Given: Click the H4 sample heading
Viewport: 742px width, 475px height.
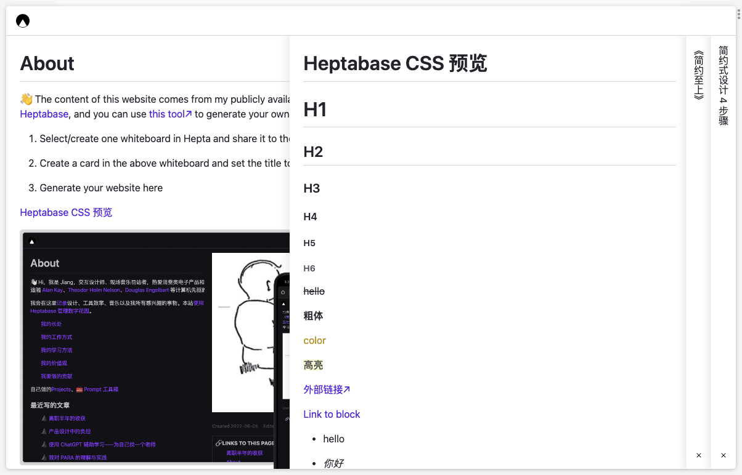Looking at the screenshot, I should coord(310,217).
